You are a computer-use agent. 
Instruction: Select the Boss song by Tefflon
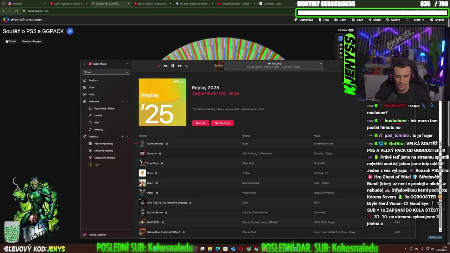click(274, 173)
